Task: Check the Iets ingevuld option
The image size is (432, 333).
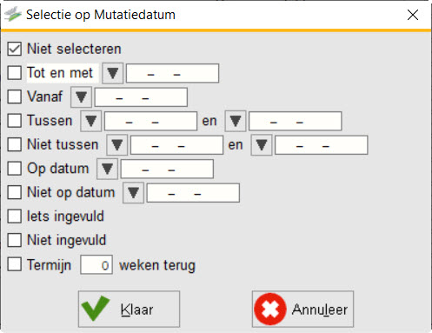Action: click(x=15, y=216)
